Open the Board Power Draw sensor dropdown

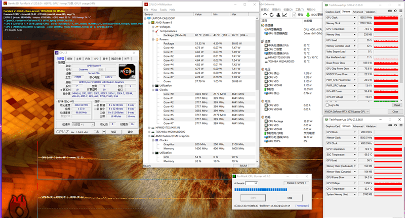[354, 63]
